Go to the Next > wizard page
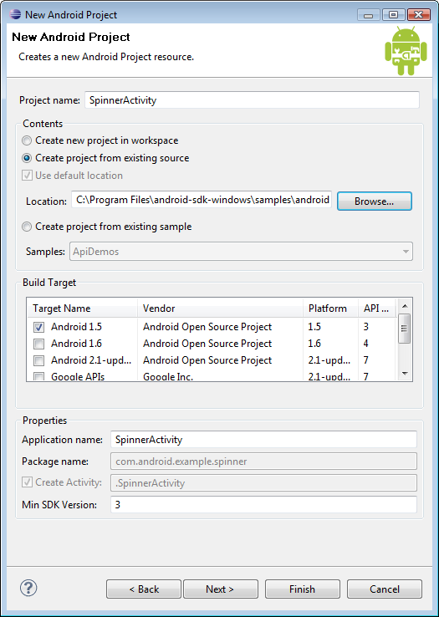 pyautogui.click(x=221, y=589)
